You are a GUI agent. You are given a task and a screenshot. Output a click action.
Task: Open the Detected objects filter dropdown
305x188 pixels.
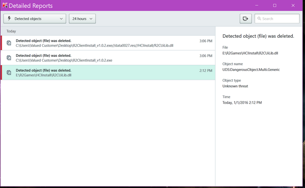coord(35,19)
